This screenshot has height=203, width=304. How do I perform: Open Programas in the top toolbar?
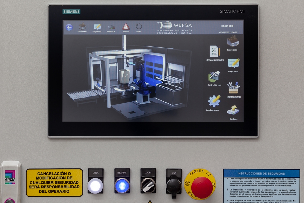pyautogui.click(x=97, y=27)
